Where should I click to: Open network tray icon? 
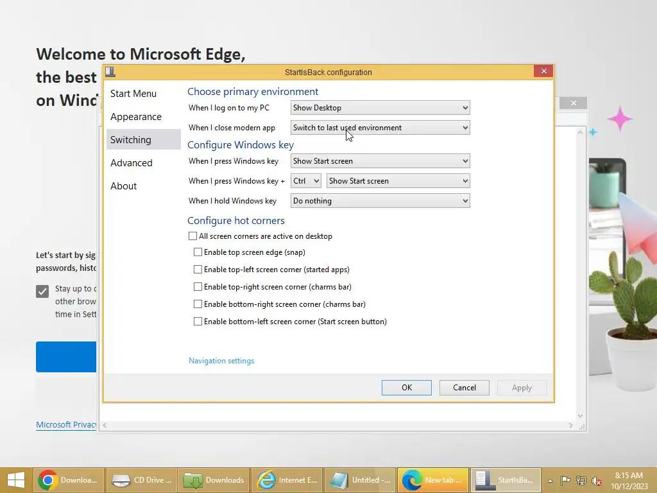pyautogui.click(x=581, y=480)
